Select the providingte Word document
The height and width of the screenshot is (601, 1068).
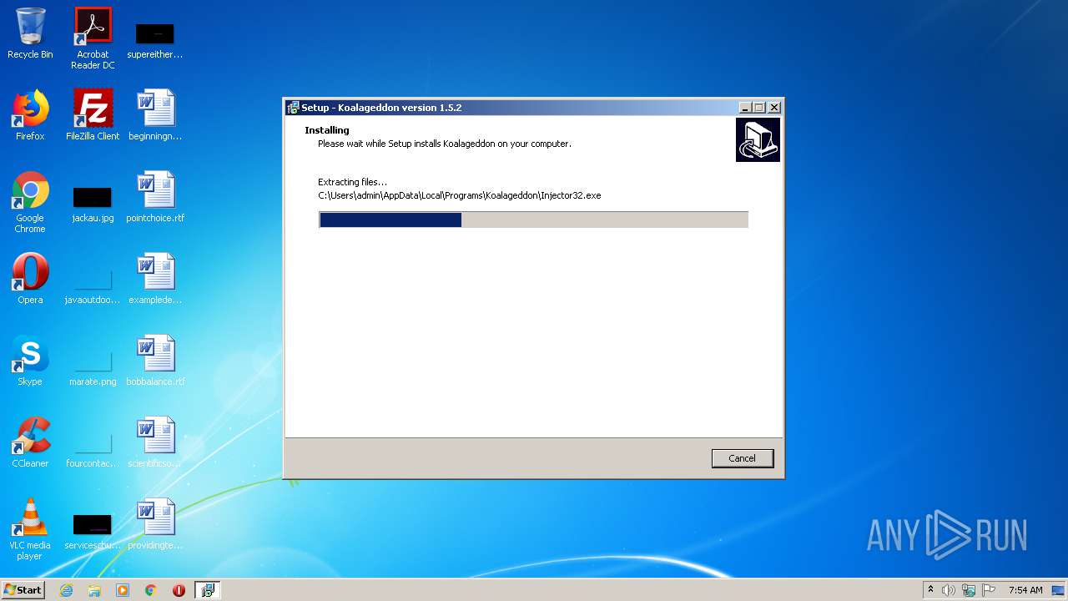coord(155,524)
